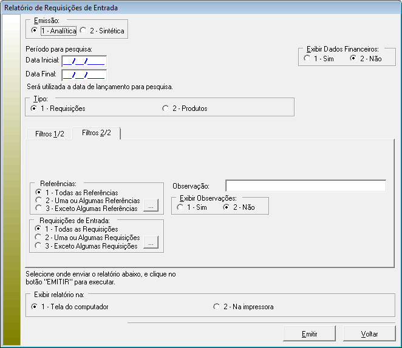Choose Tipo "2 - Produtos"
This screenshot has height=348, width=402.
(165, 109)
